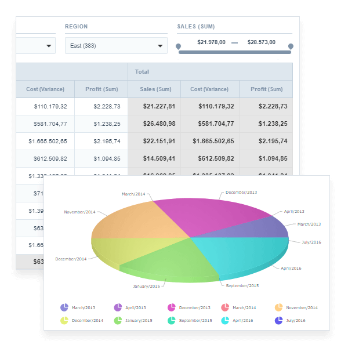Open the Region dropdown showing East (383)

pyautogui.click(x=115, y=46)
